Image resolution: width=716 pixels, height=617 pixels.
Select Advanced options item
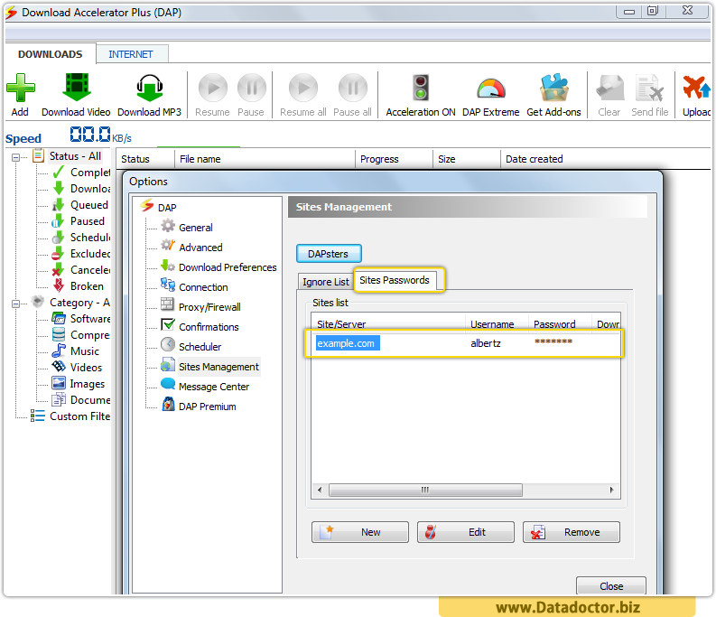[200, 248]
